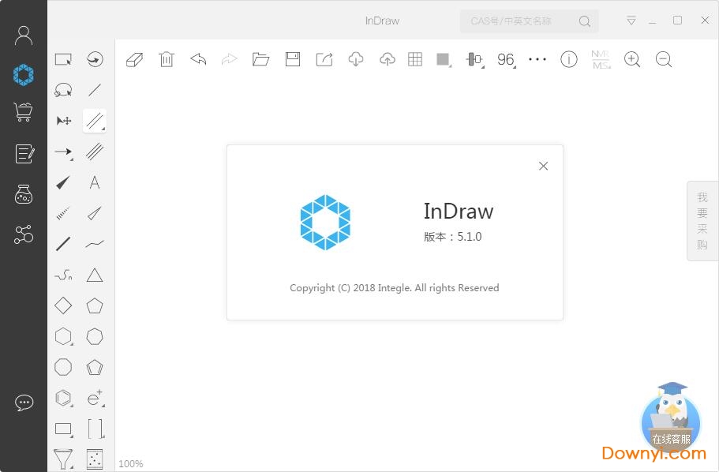Zoom out with magnifier minus
719x472 pixels.
click(x=664, y=59)
